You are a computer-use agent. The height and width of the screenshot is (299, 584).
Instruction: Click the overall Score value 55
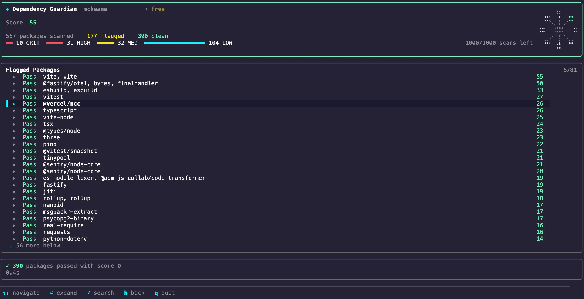tap(33, 23)
